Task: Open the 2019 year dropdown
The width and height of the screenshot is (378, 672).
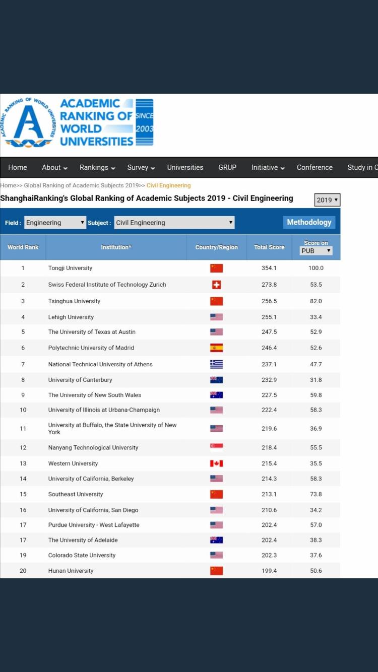Action: pos(327,200)
